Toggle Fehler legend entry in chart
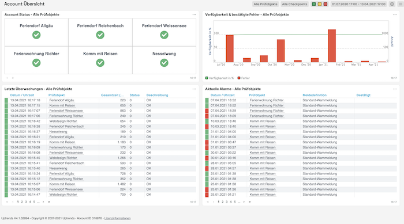 pyautogui.click(x=244, y=78)
